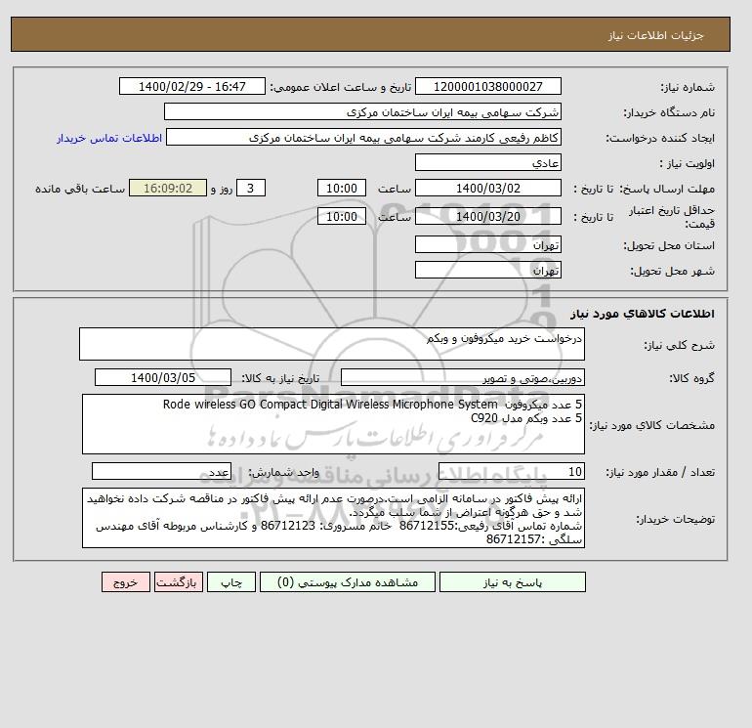Click the تعداد / مقدار مورد نیاز label
Screen dimensions: 752x728
click(x=660, y=472)
